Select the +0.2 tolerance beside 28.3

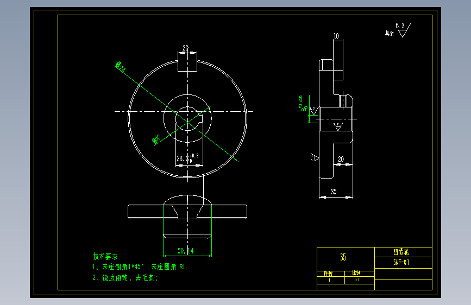pyautogui.click(x=194, y=156)
